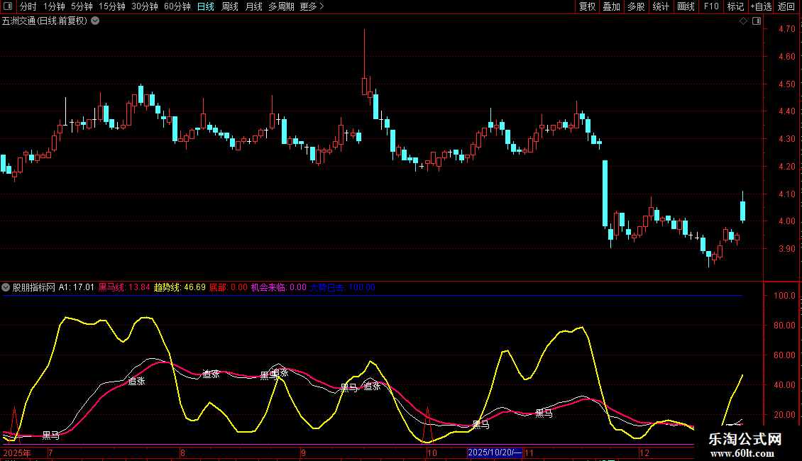Click the month 12 label on time axis
The height and width of the screenshot is (461, 802).
(x=644, y=452)
